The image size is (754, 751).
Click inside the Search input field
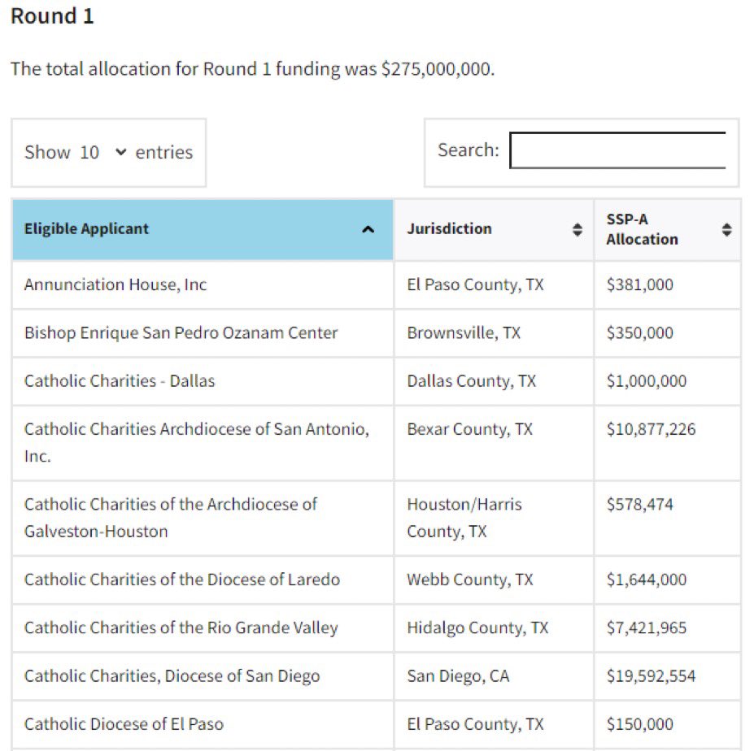pos(617,150)
